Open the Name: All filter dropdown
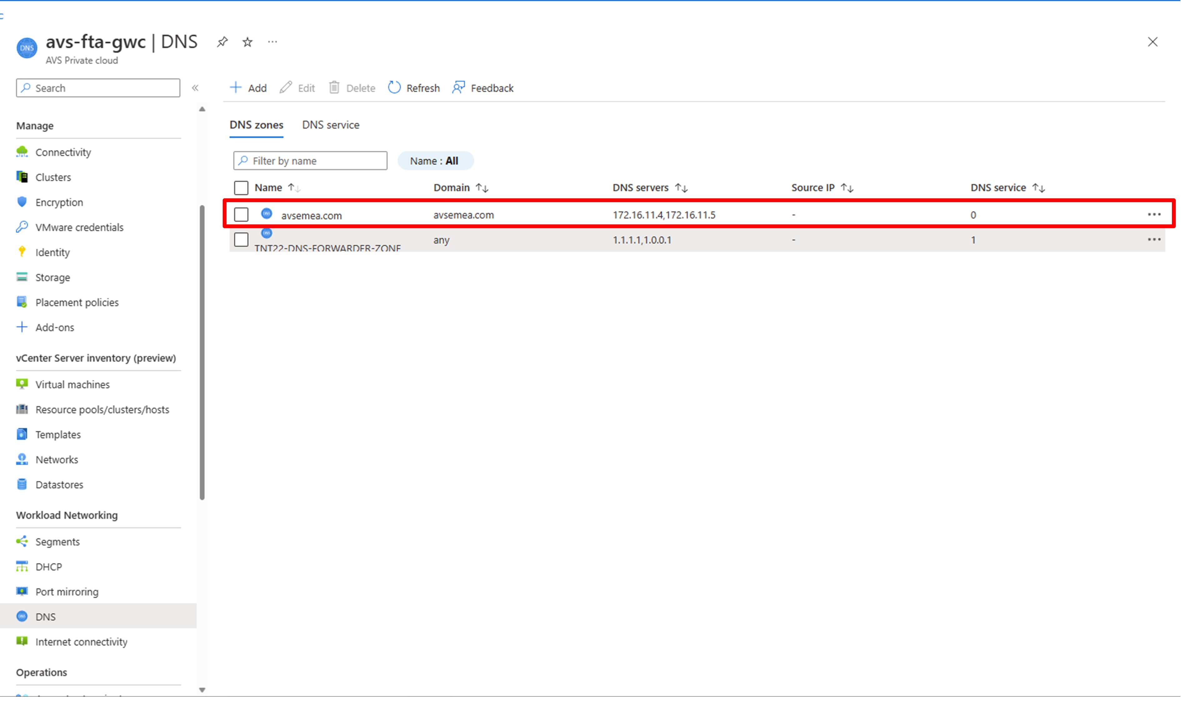Screen dimensions: 1181x712 (x=435, y=161)
